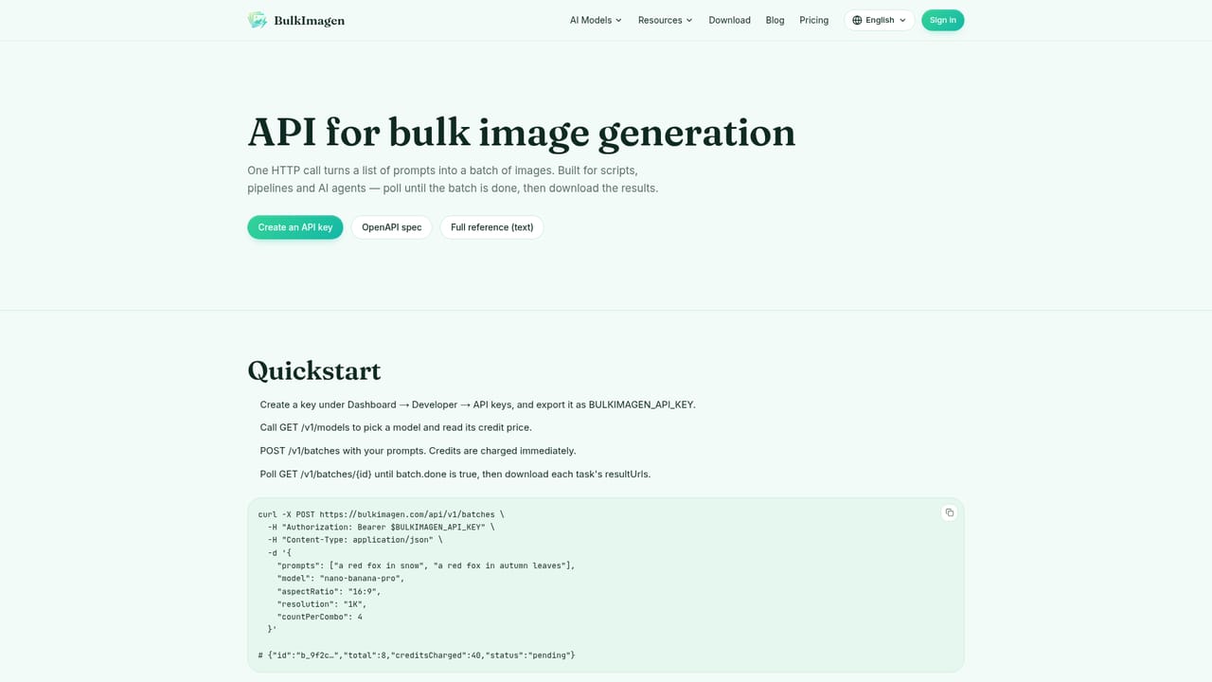
Task: Click the Authorization Bearer header line
Action: (x=382, y=527)
